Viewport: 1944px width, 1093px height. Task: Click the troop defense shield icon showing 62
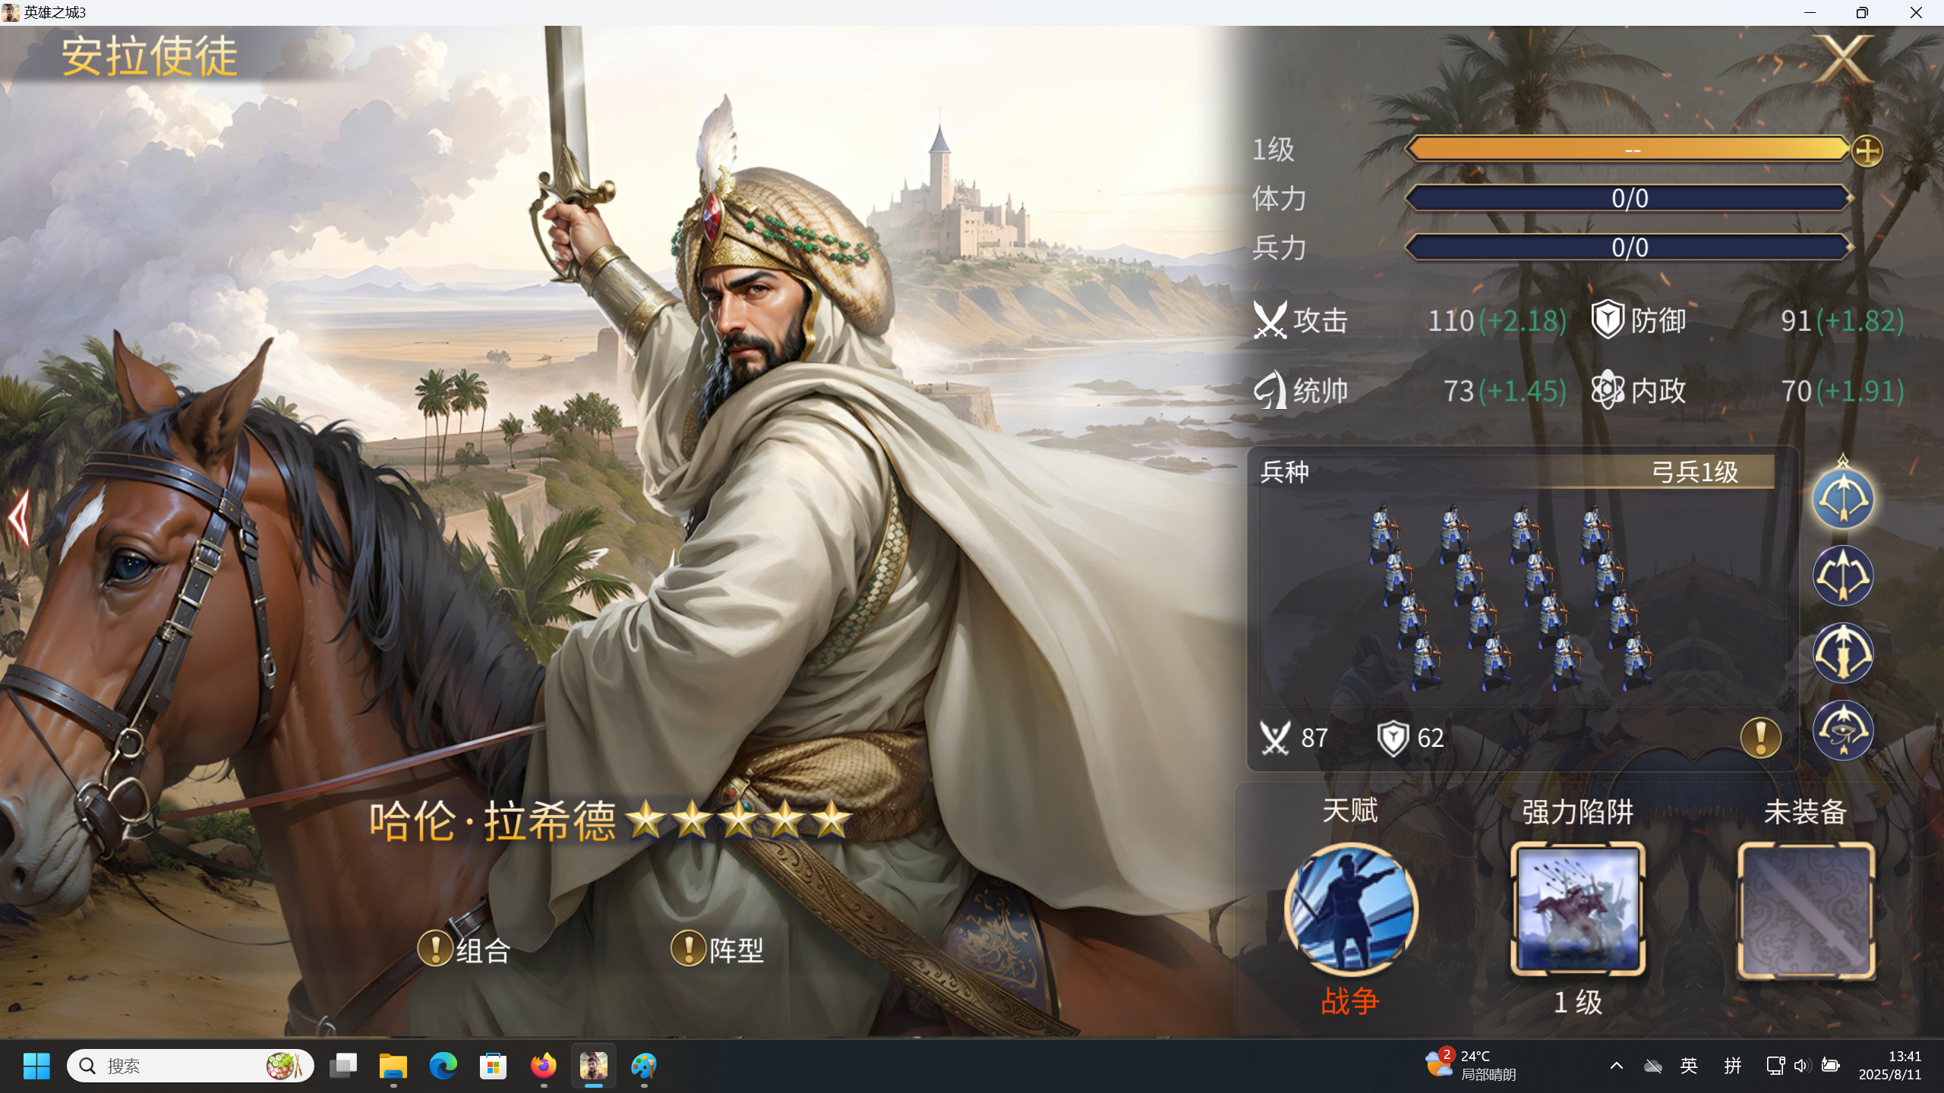pos(1393,738)
